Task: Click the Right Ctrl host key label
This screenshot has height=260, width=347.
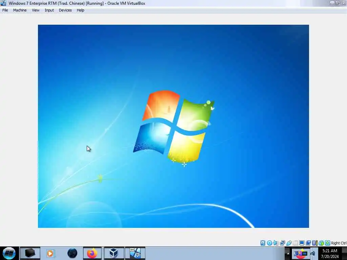Action: point(339,243)
